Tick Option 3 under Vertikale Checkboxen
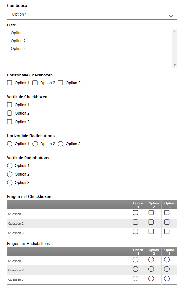The image size is (182, 288). 9,122
